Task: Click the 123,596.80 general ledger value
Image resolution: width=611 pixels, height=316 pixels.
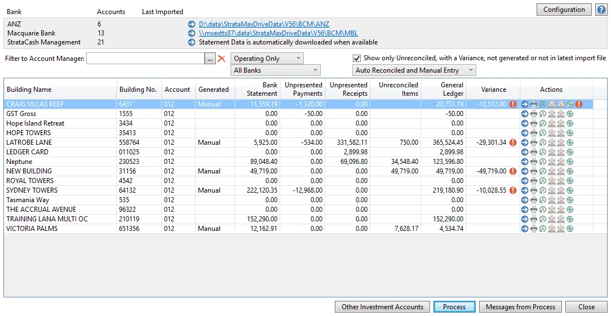Action: pos(448,162)
